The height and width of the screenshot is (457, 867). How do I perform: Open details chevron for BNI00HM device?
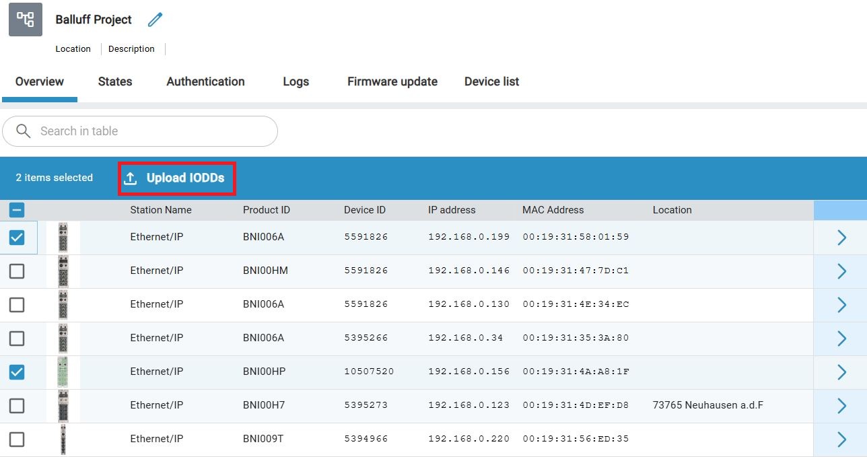pos(841,271)
